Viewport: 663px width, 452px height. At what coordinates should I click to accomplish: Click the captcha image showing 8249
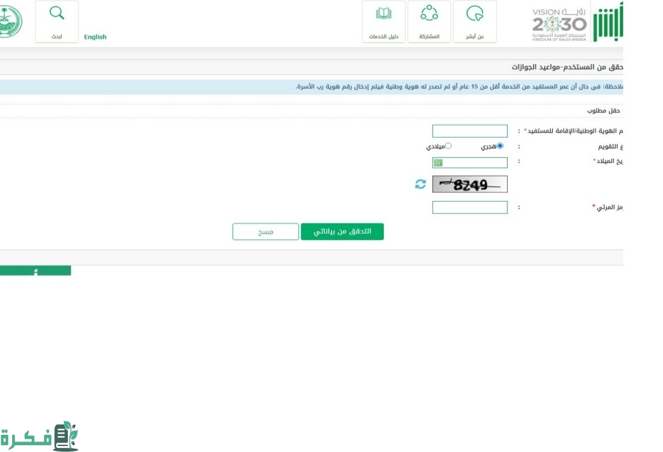470,184
